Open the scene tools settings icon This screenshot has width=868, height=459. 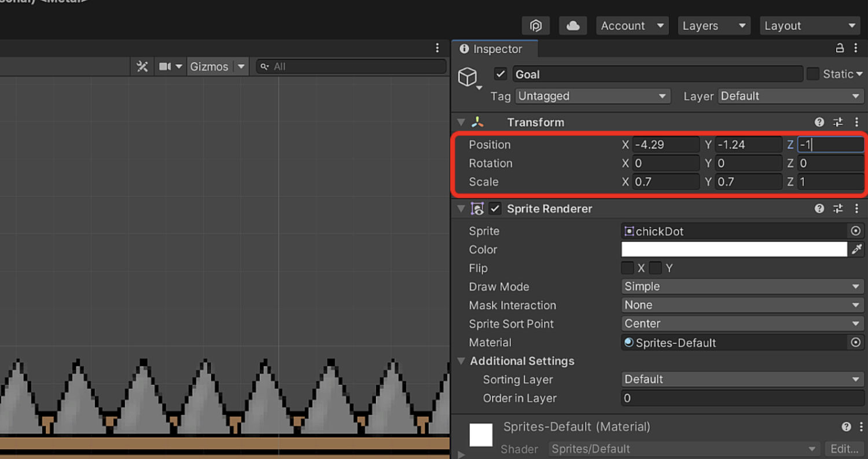point(142,66)
